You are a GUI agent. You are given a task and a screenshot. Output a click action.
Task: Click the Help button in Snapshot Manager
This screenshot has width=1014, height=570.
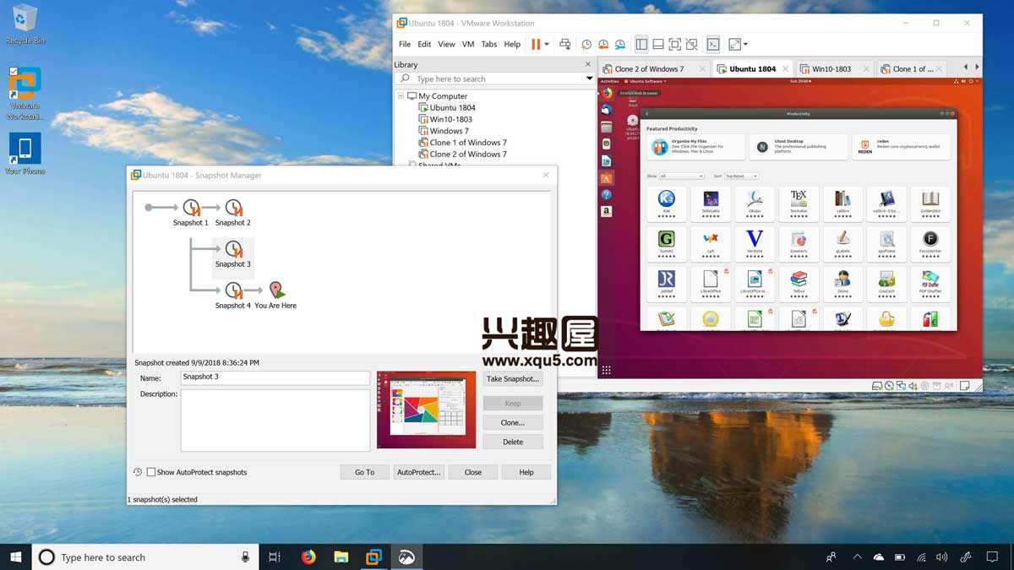click(x=526, y=472)
